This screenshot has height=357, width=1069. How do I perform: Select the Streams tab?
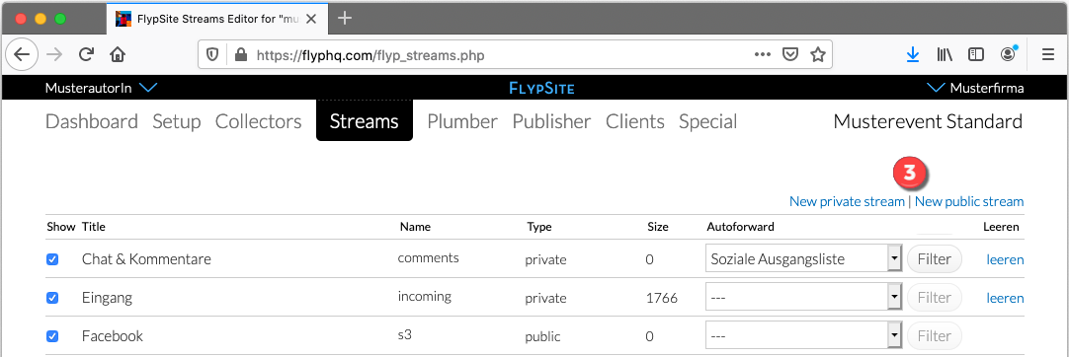point(364,121)
